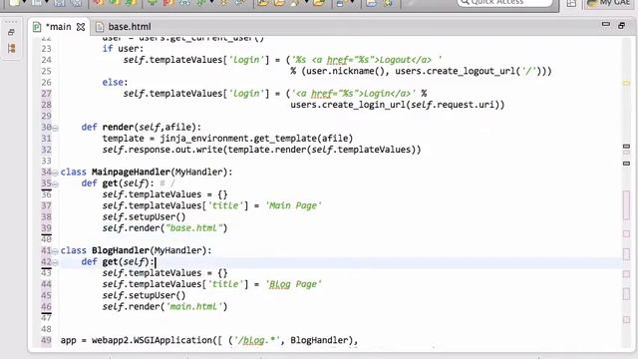Click 'self.templateValues = {}' on line 36
638x359 pixels.
164,194
